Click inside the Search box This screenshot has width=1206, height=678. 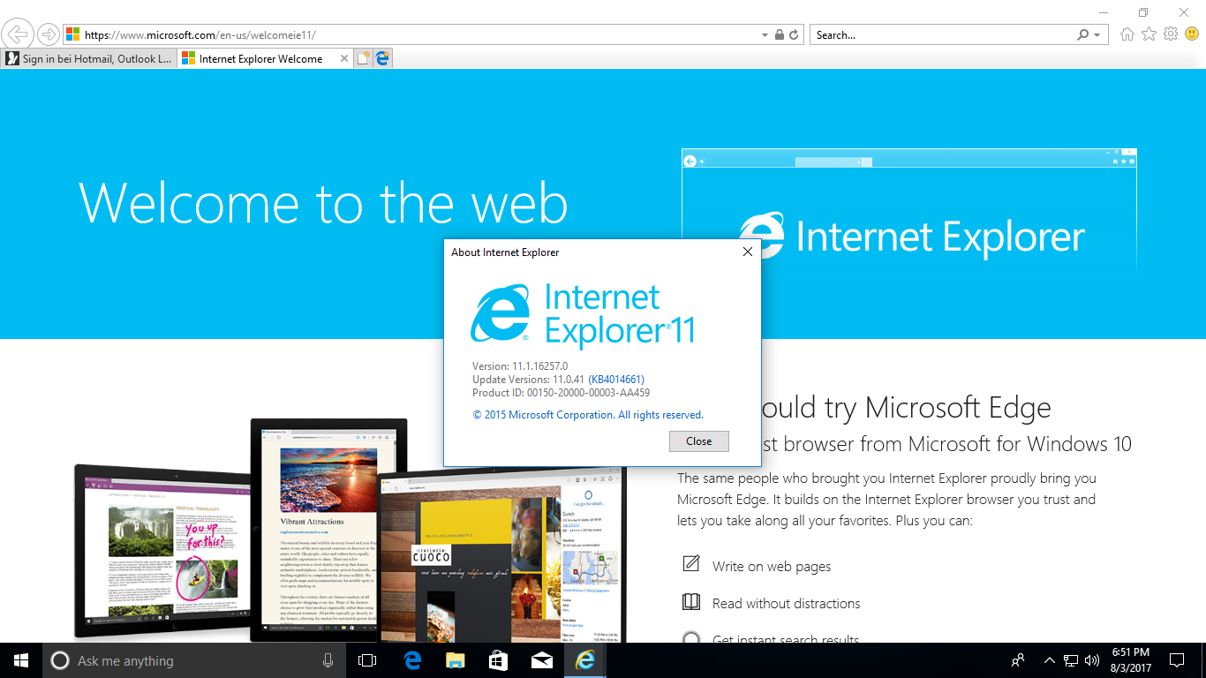942,35
